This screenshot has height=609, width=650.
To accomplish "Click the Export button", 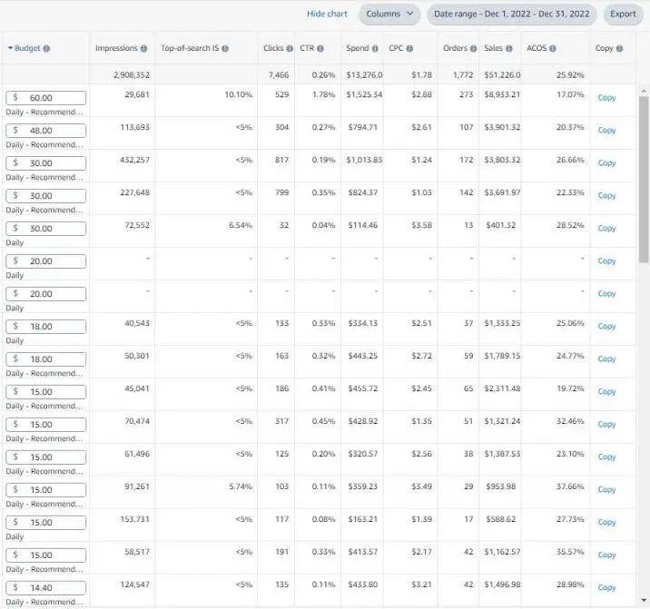I will pos(623,15).
